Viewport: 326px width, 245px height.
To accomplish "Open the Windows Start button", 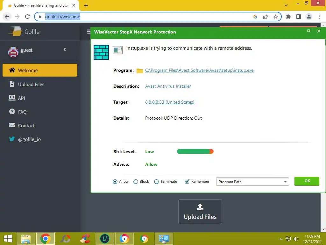I will pos(8,239).
